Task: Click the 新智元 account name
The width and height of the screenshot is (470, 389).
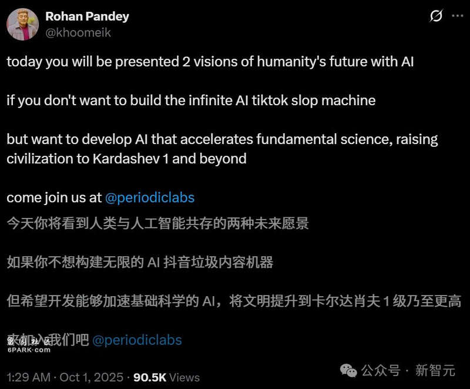Action: point(435,370)
